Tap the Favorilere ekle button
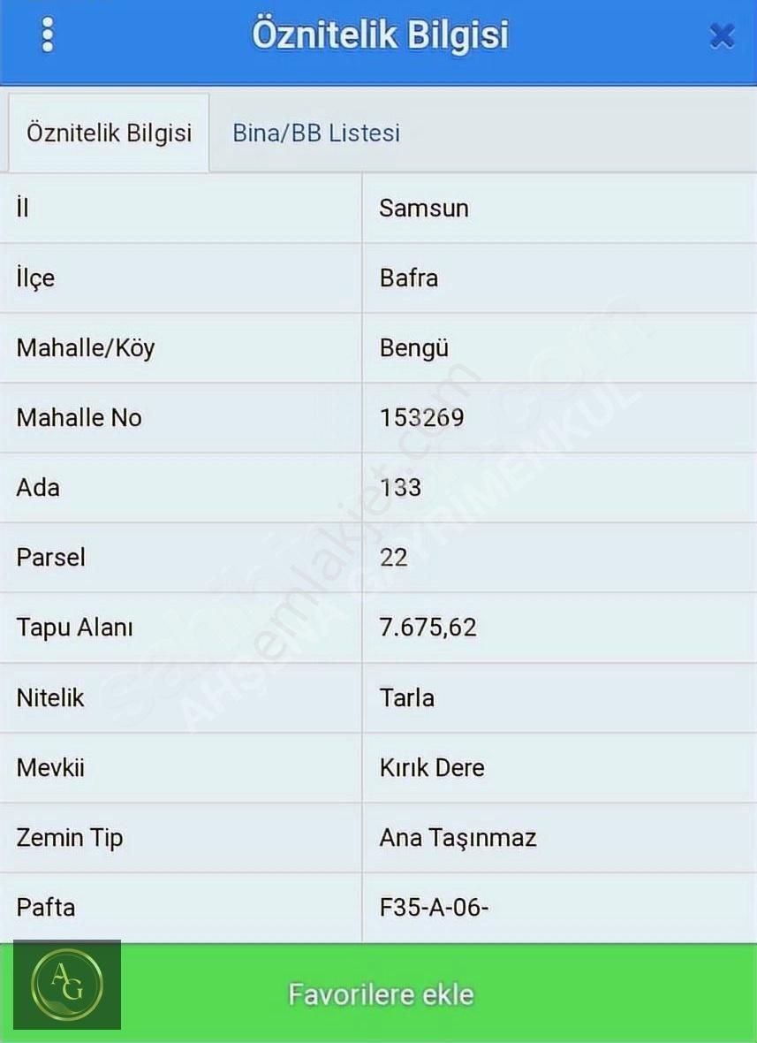 coord(381,994)
